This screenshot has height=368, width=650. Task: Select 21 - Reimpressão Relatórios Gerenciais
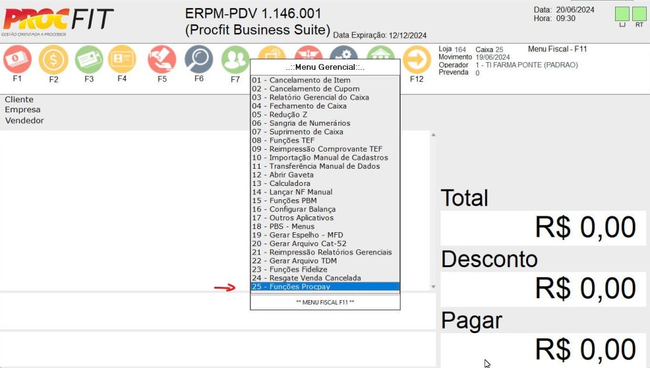(325, 252)
